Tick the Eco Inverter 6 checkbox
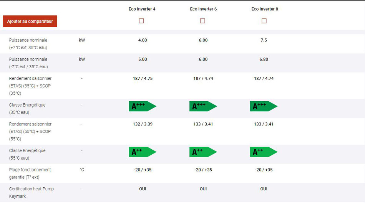365x203 pixels. (202, 21)
